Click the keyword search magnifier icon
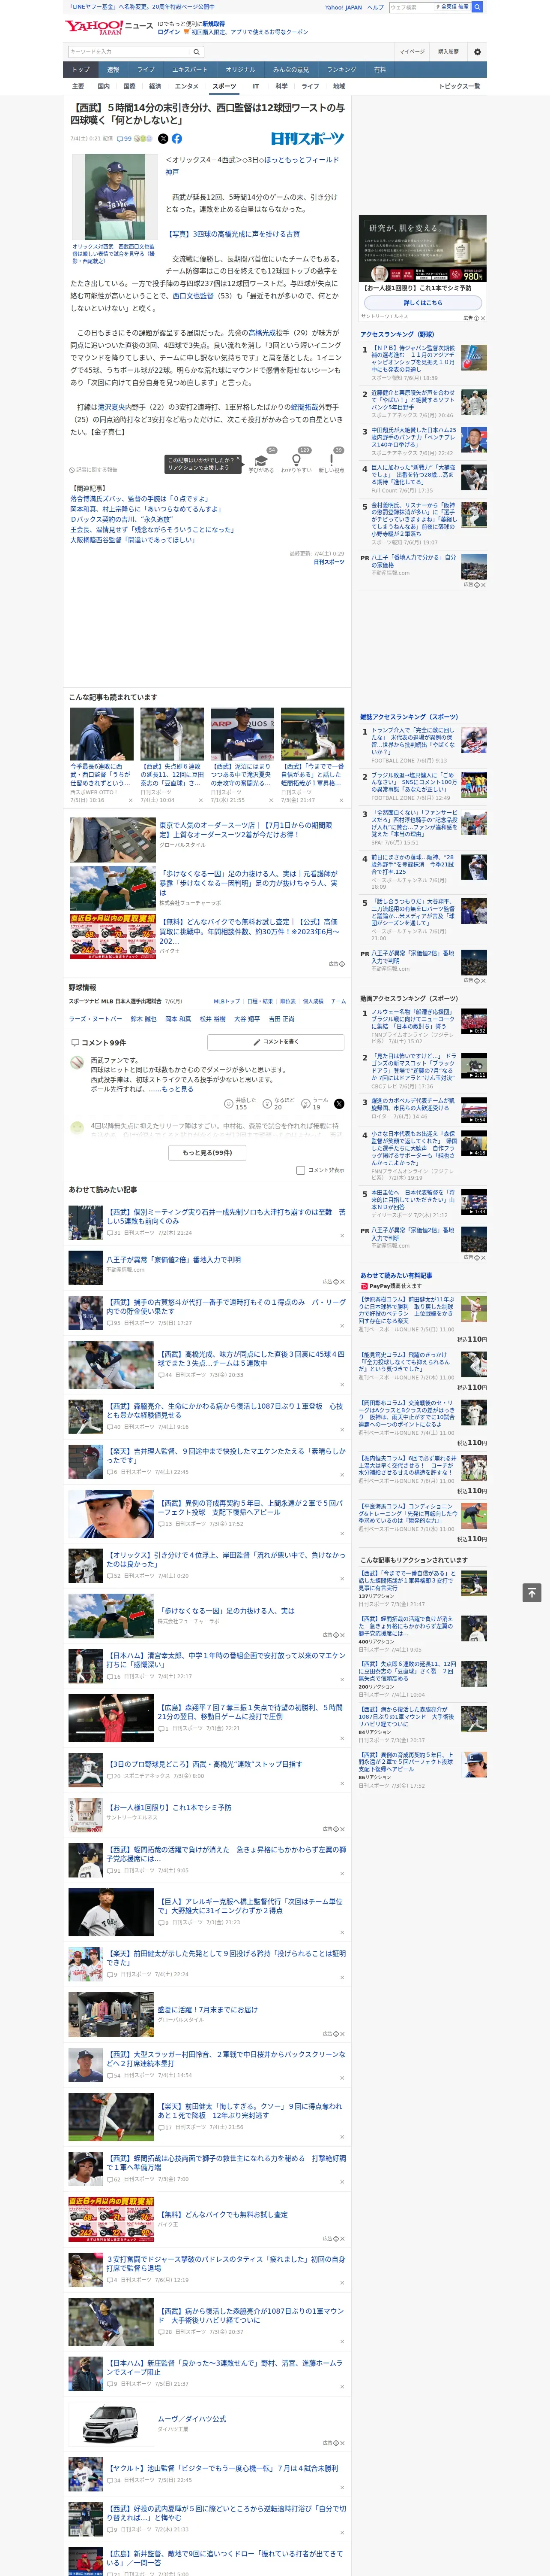Screen dimensions: 550x2576 [196, 51]
